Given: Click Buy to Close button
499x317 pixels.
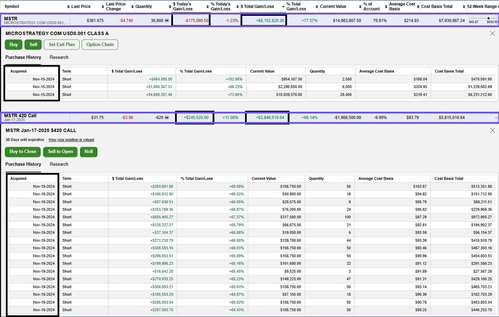Looking at the screenshot, I should click(x=23, y=151).
